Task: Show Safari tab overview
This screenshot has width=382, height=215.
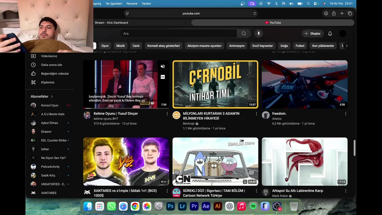Action: click(350, 13)
